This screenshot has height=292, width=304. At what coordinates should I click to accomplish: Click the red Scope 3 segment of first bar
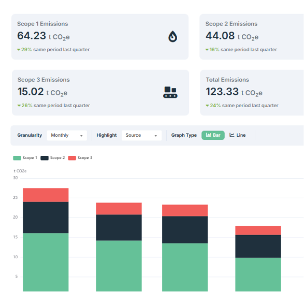(x=46, y=195)
